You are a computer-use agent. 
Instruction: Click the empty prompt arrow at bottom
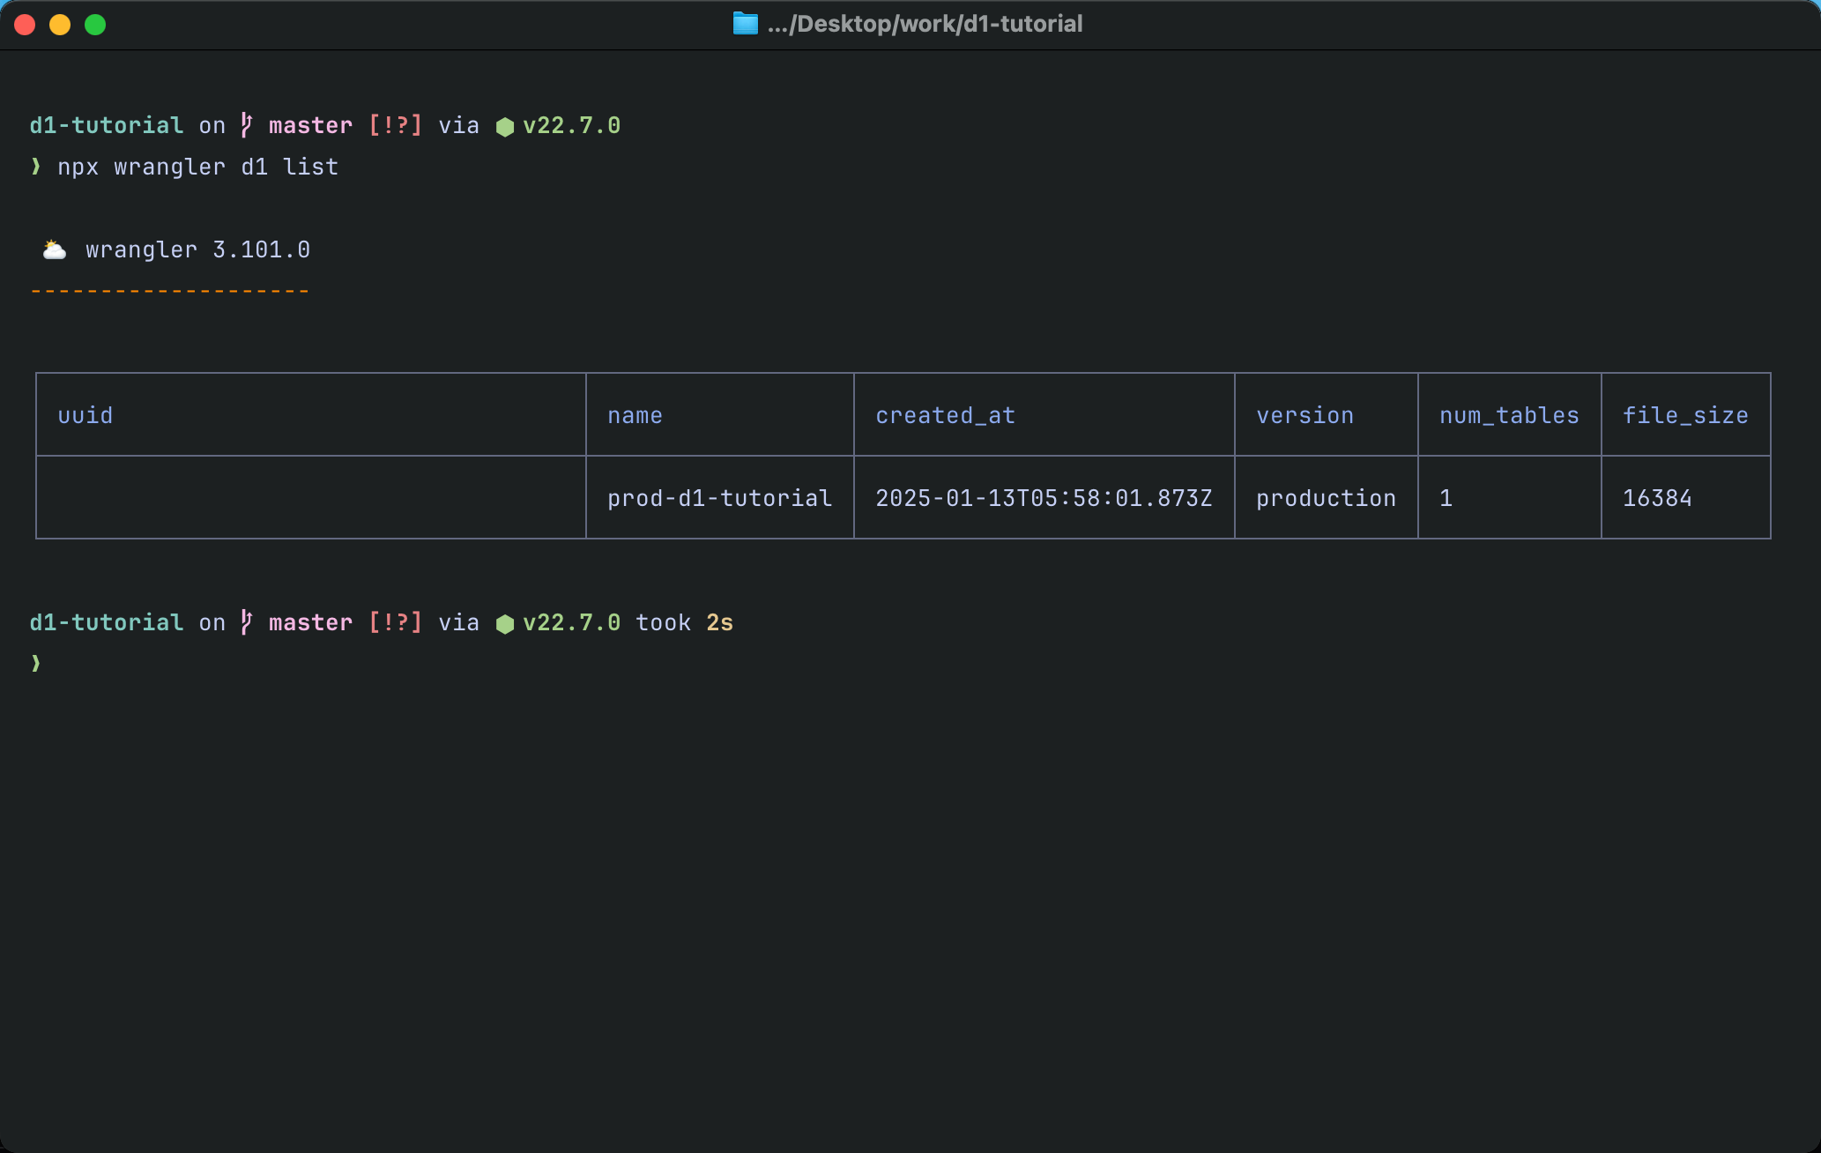point(36,663)
